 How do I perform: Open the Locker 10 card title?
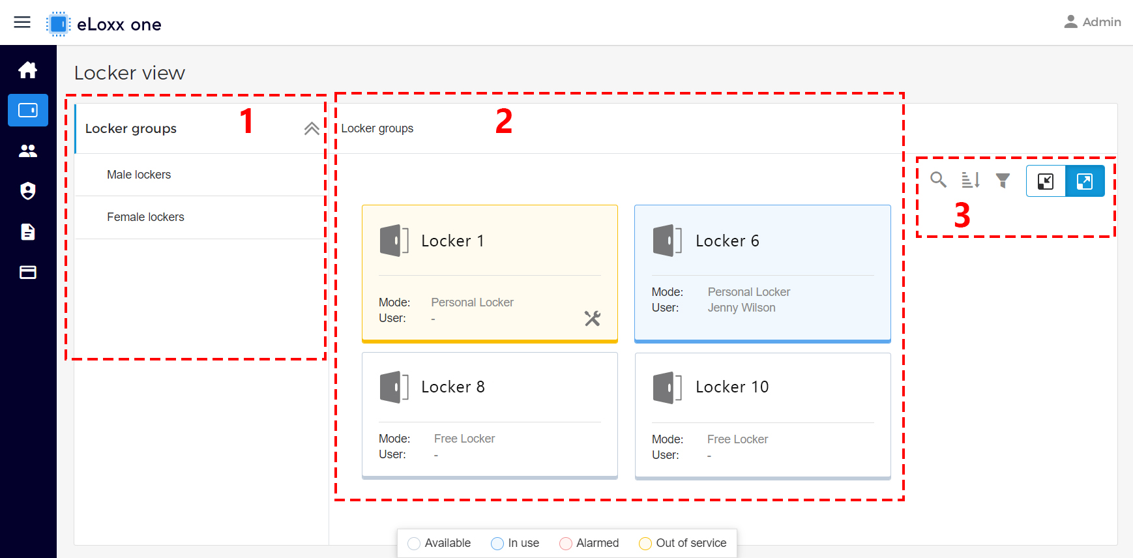click(732, 387)
